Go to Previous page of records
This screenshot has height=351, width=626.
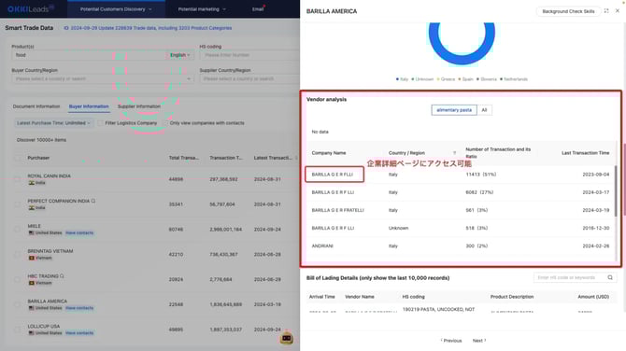tap(451, 341)
